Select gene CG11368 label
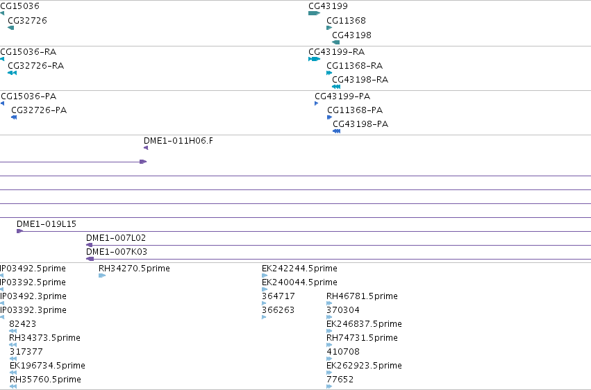 (346, 21)
